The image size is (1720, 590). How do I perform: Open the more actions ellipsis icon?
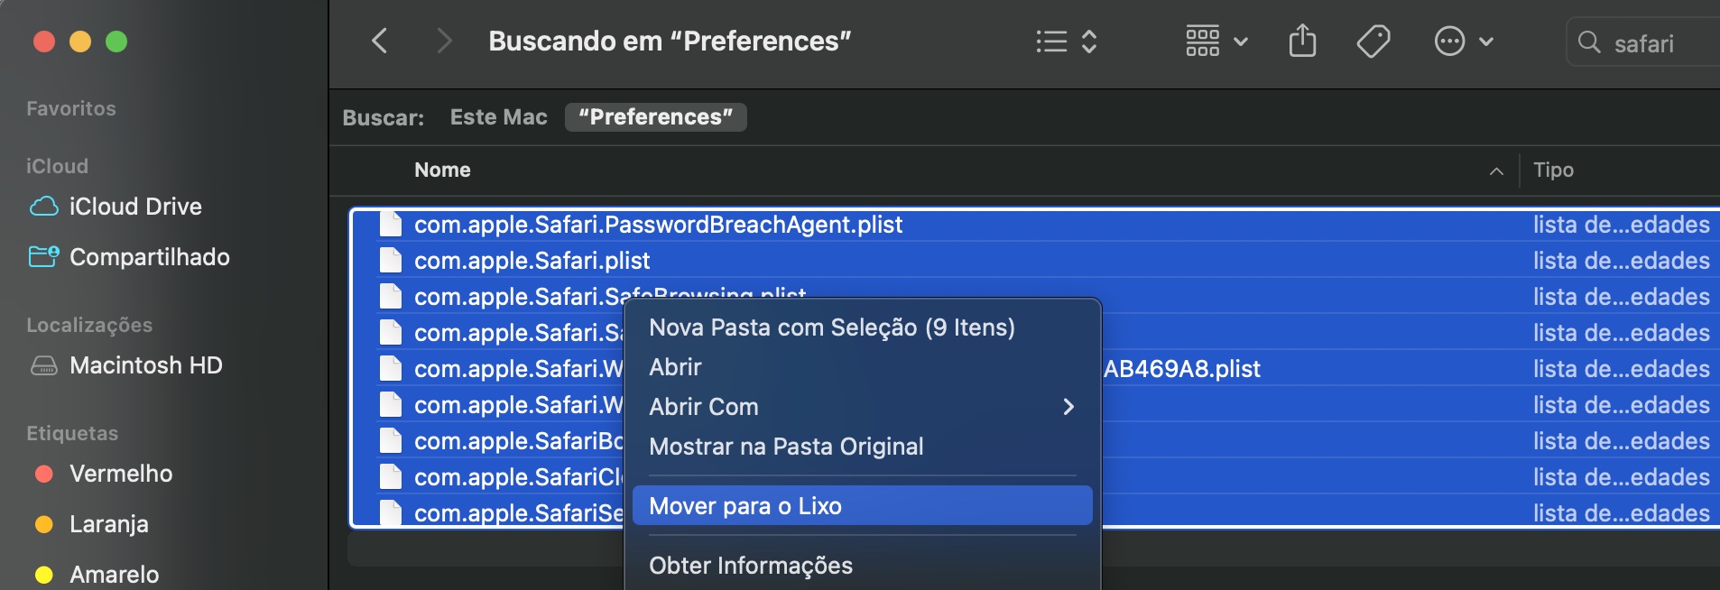tap(1449, 41)
